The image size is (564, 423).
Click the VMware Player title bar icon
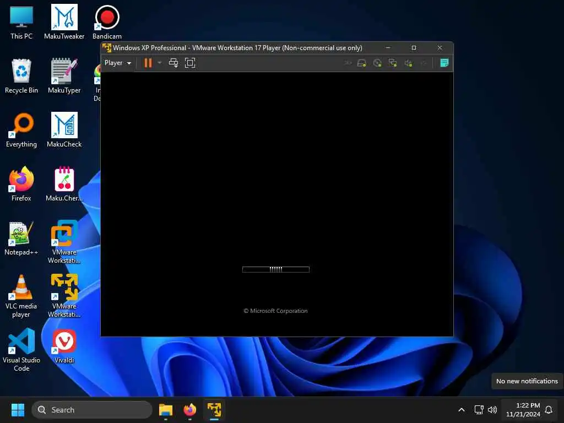(107, 47)
